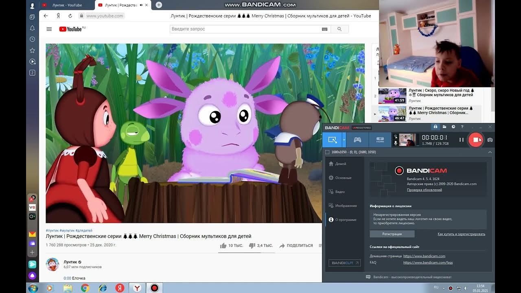
Task: Click RU language indicator in tray
Action: pos(436,287)
